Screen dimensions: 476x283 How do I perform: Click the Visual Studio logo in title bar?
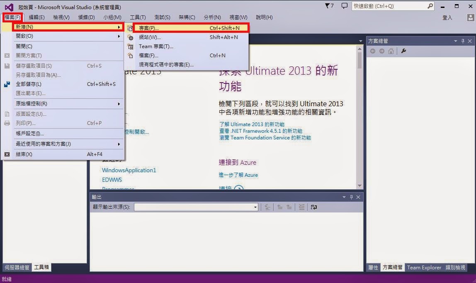point(9,7)
